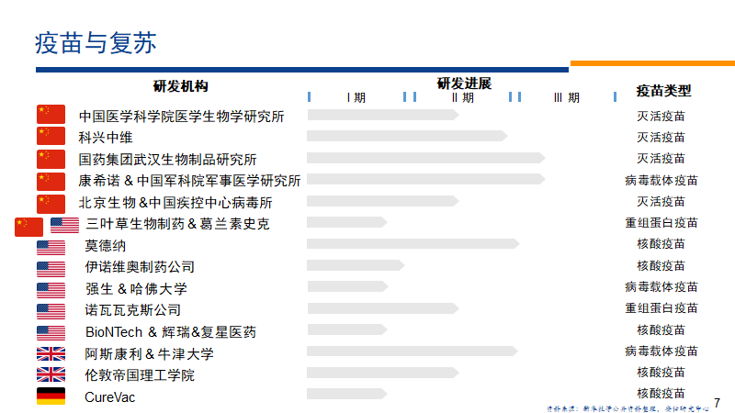Click the US flag beside 三叶草生物制药
The image size is (735, 413).
tap(64, 225)
